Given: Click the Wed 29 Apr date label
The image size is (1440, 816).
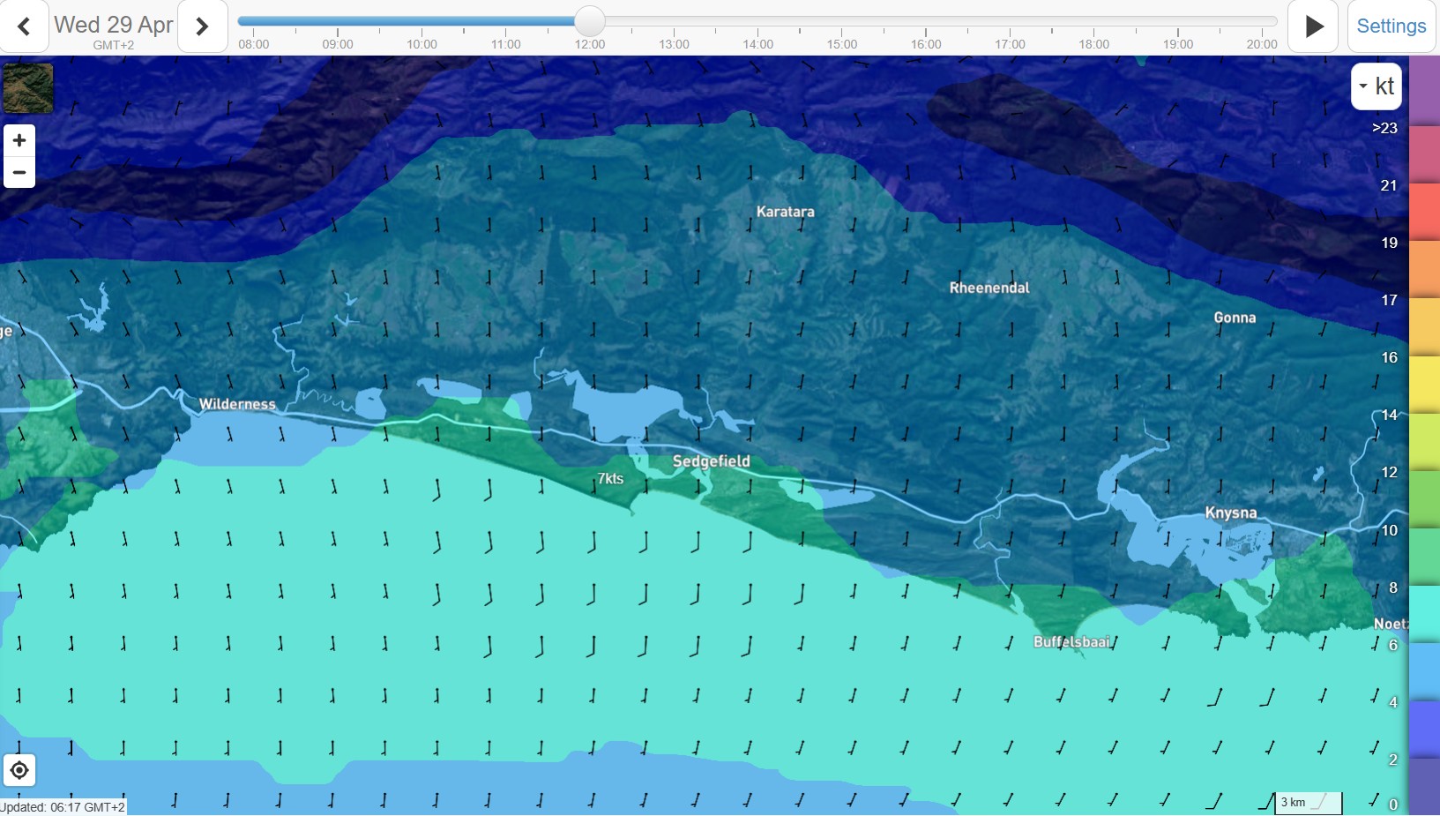Looking at the screenshot, I should (113, 25).
